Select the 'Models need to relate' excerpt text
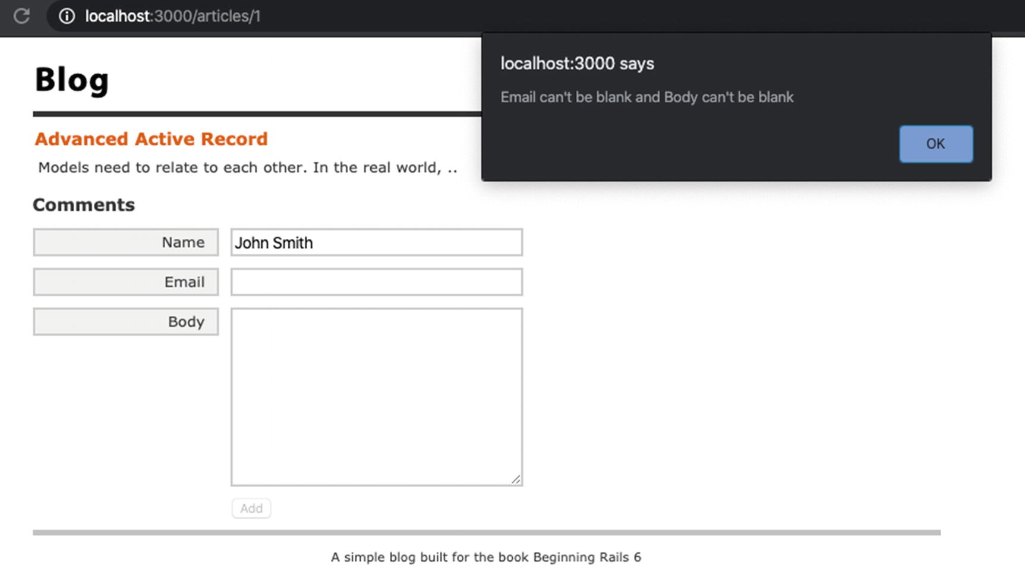The image size is (1025, 565). pyautogui.click(x=248, y=168)
